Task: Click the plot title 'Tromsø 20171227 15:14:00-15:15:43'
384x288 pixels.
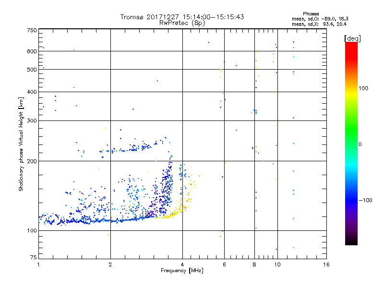Action: click(x=182, y=17)
